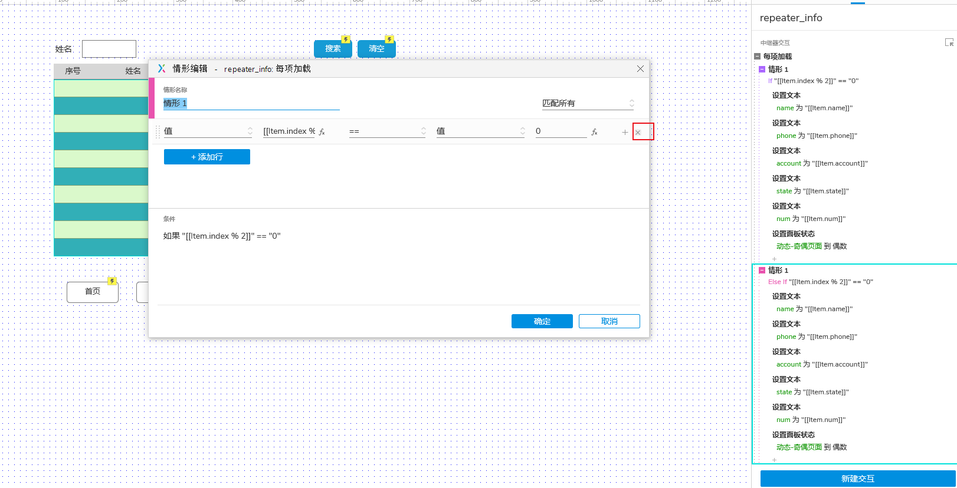Click the 姓名 column header in the table

coord(133,71)
